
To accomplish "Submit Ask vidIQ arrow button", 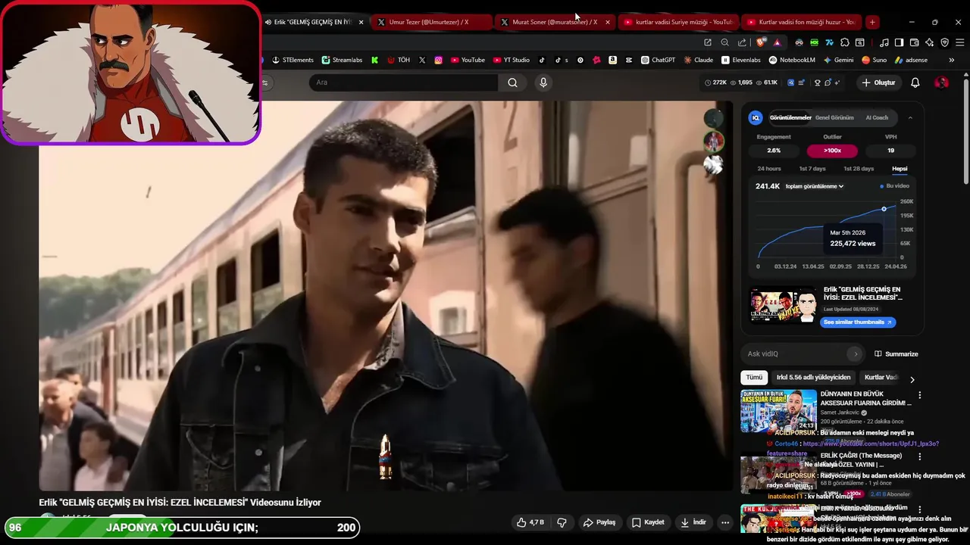I will point(856,353).
